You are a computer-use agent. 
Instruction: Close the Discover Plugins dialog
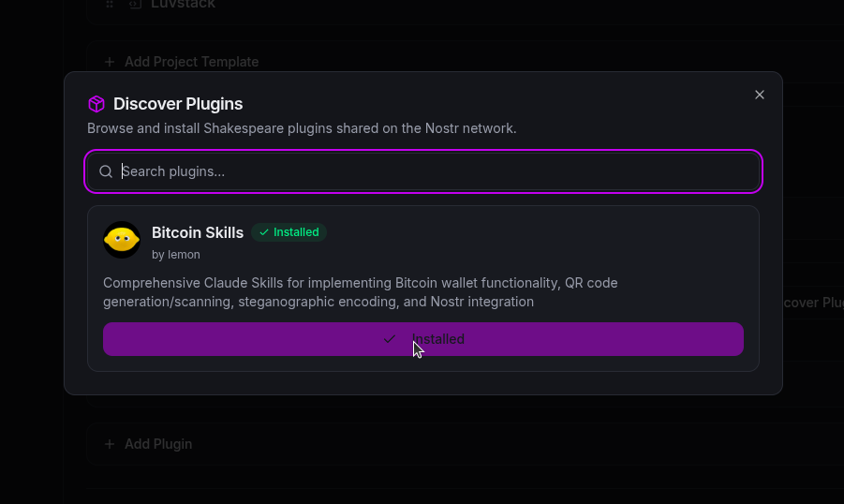pos(760,95)
